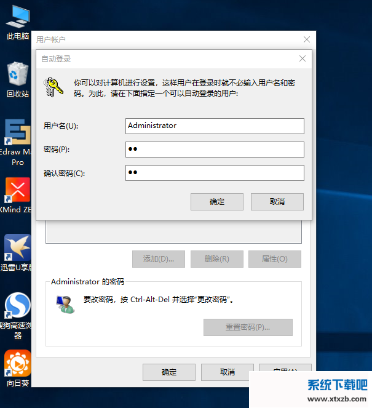Confirm the auto-login dialog with 确定
372x408 pixels.
217,202
